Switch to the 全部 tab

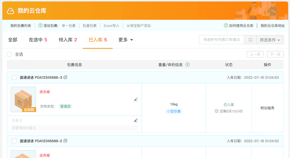(13, 40)
